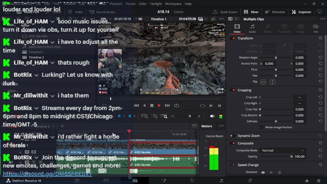
Task: Jump to first frame in transport controls
Action: click(x=136, y=106)
